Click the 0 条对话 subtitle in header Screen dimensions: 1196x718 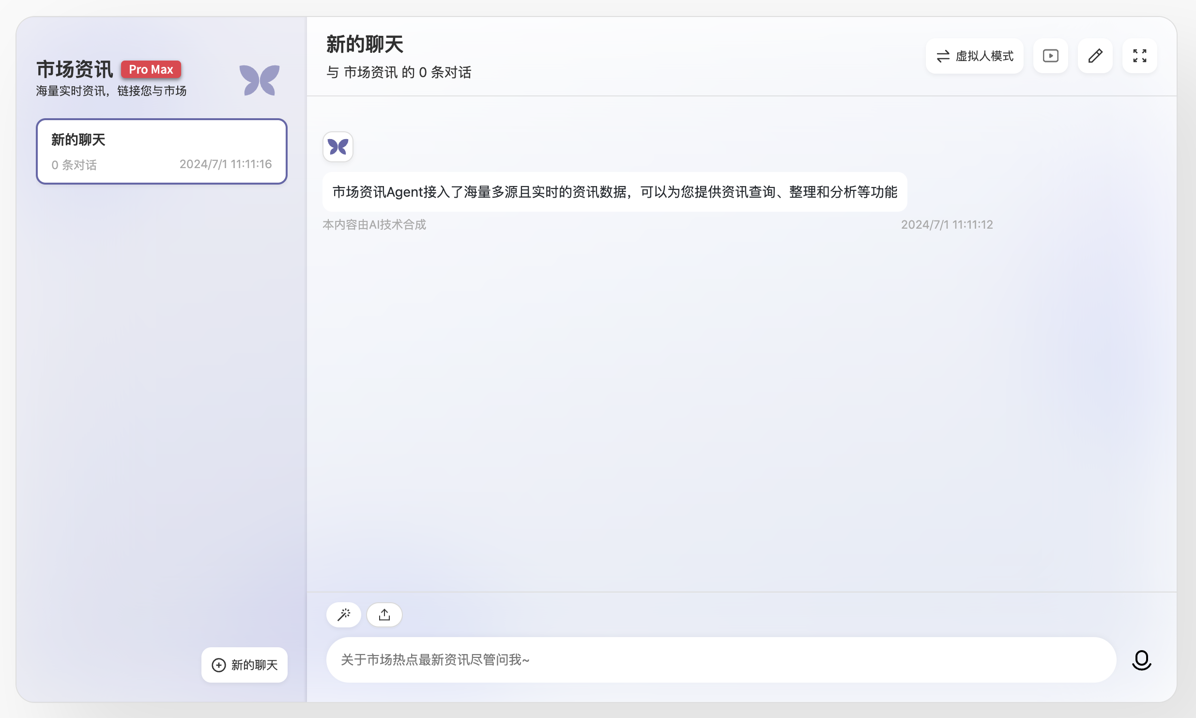click(399, 73)
